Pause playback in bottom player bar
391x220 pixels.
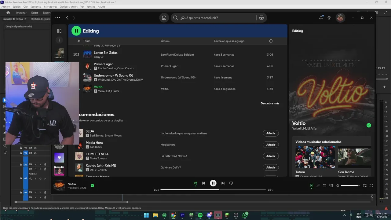point(213,183)
